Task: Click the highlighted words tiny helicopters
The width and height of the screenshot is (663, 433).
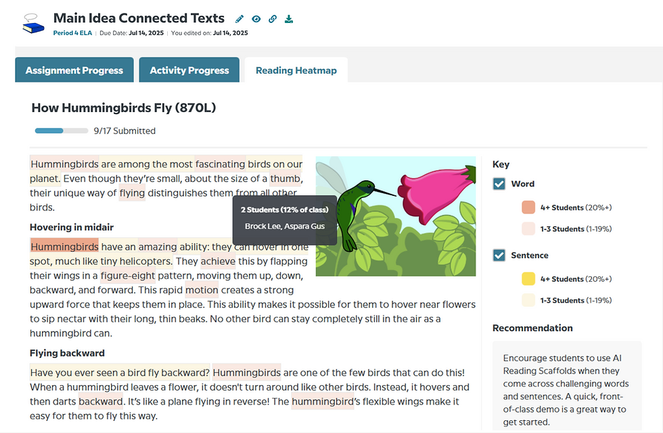Action: [x=136, y=261]
